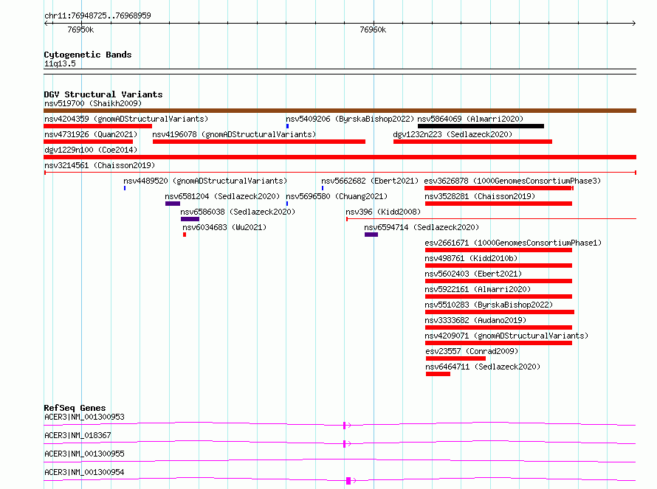The height and width of the screenshot is (489, 657).
Task: Click the nsv5409206 (ByrskaBishop2022) label
Action: pos(350,119)
